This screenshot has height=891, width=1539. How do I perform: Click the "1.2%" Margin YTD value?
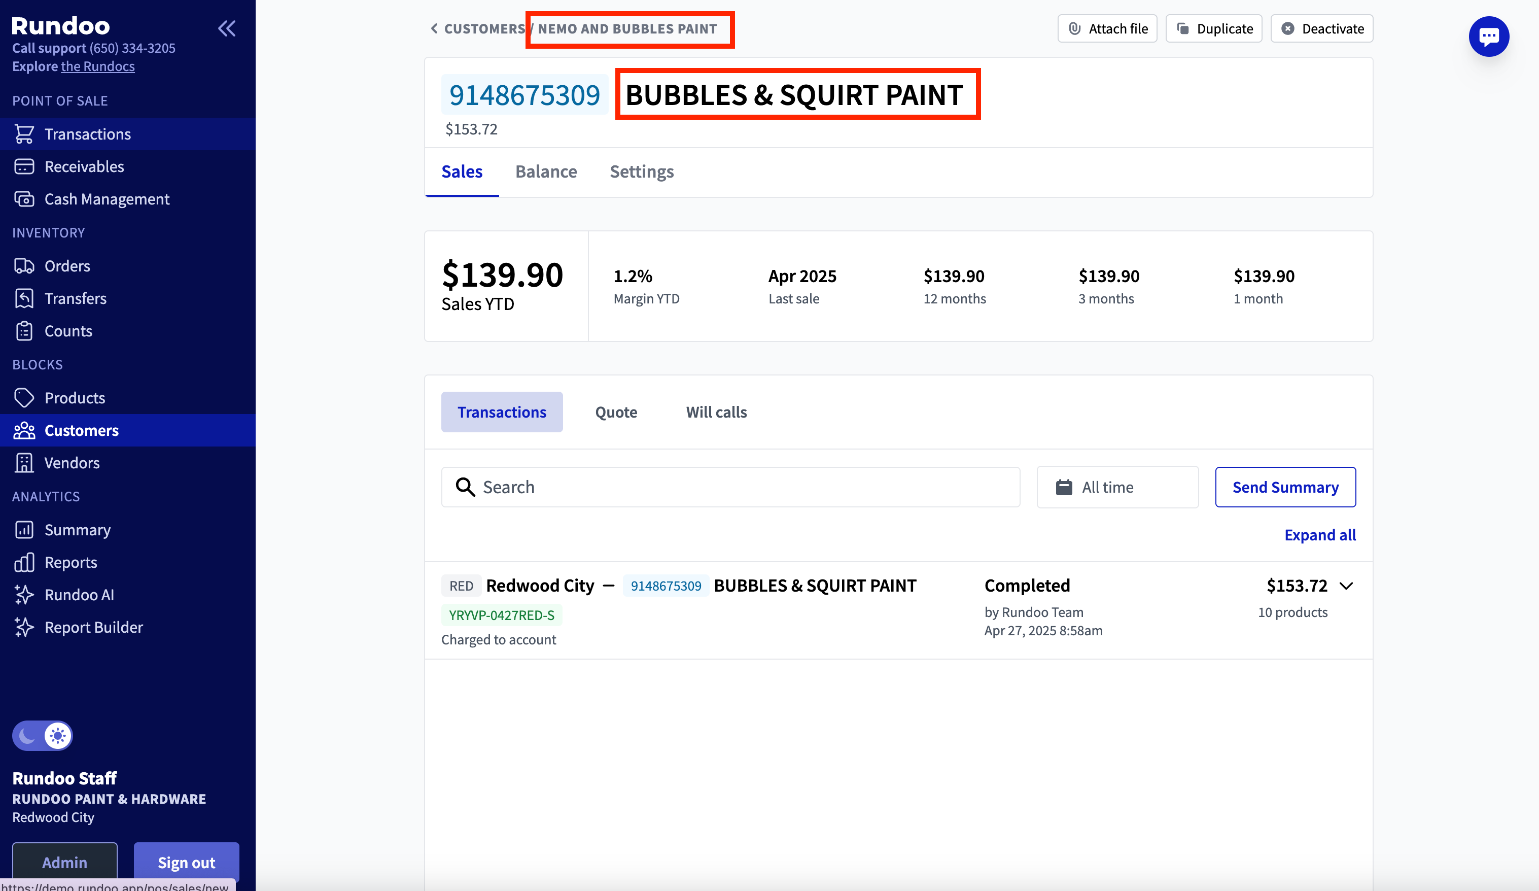click(633, 276)
